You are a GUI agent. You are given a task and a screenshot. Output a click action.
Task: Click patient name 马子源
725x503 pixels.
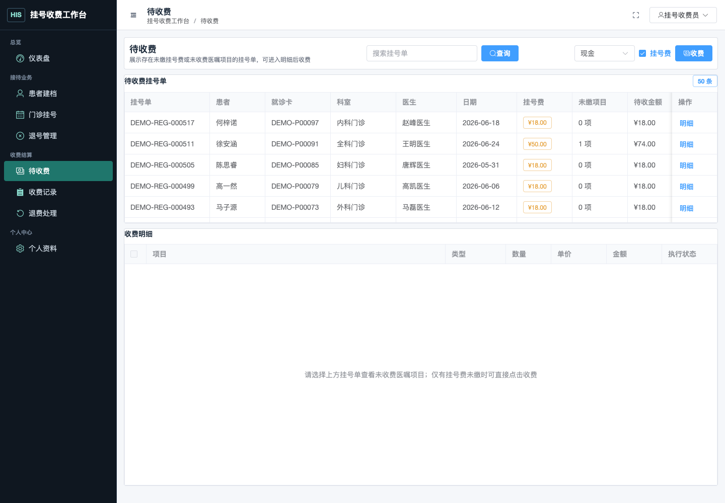click(227, 207)
